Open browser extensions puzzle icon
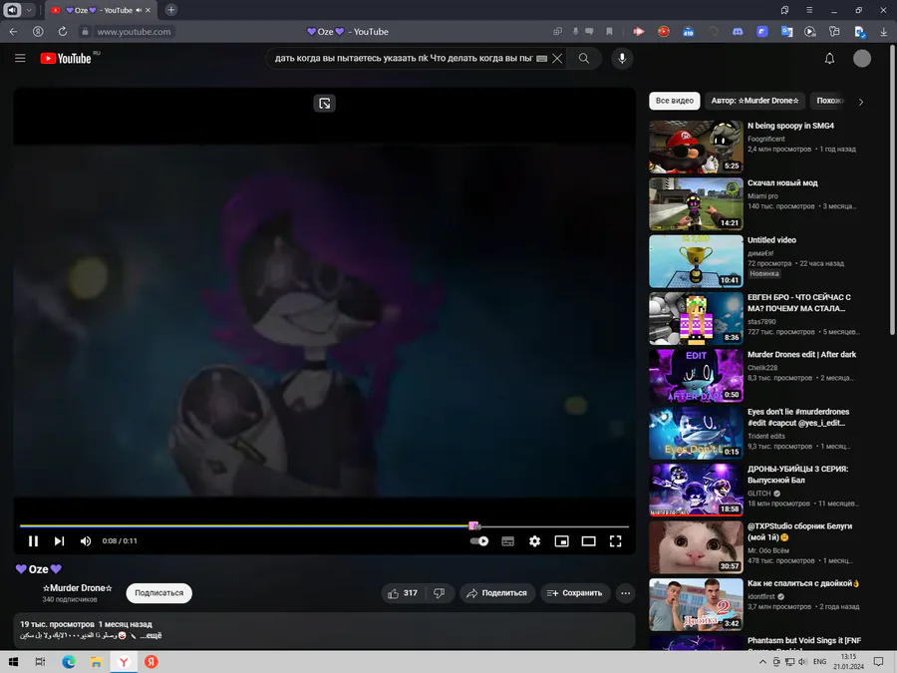Viewport: 897px width, 673px height. 834,32
